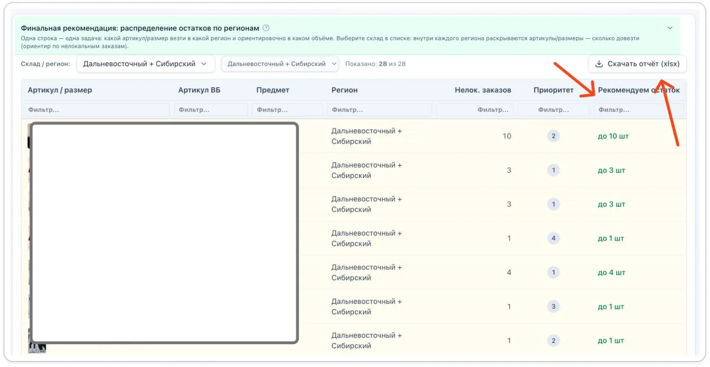Select the filter box under "Предмет"
Viewport: 710px width, 367px height.
[287, 110]
